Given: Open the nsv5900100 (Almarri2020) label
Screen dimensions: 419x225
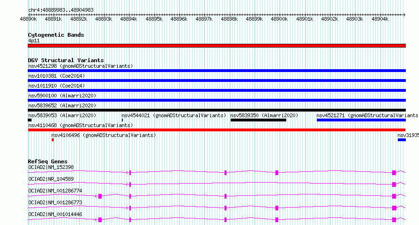Looking at the screenshot, I should pyautogui.click(x=62, y=96).
